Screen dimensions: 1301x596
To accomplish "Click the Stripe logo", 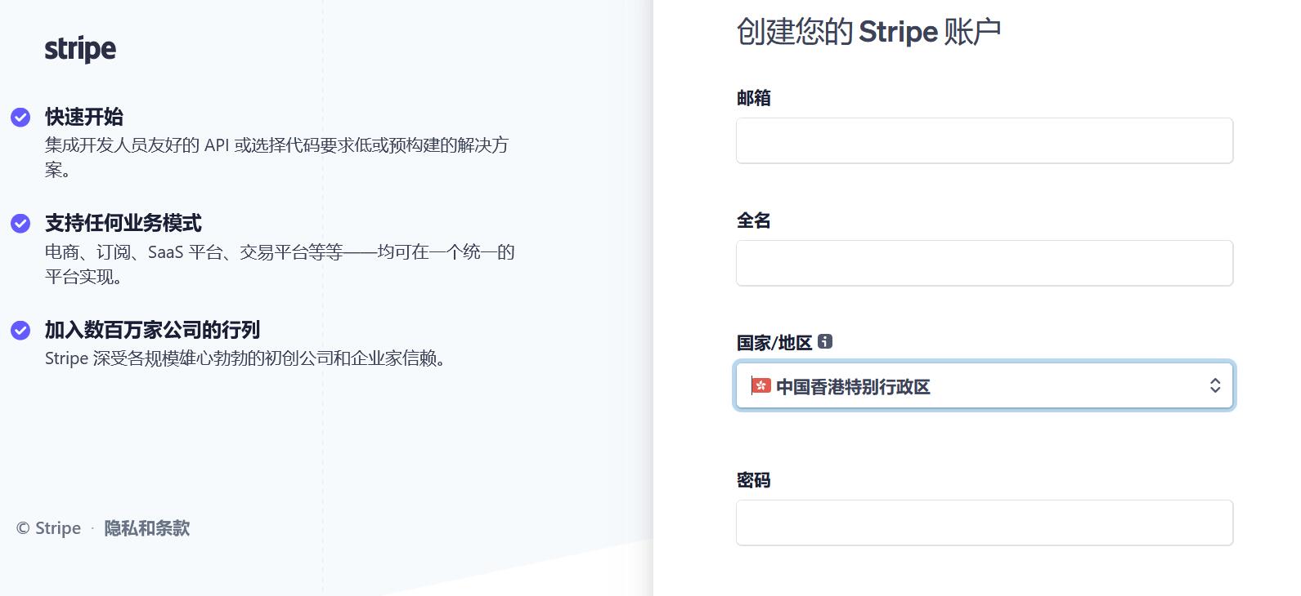I will click(x=80, y=49).
